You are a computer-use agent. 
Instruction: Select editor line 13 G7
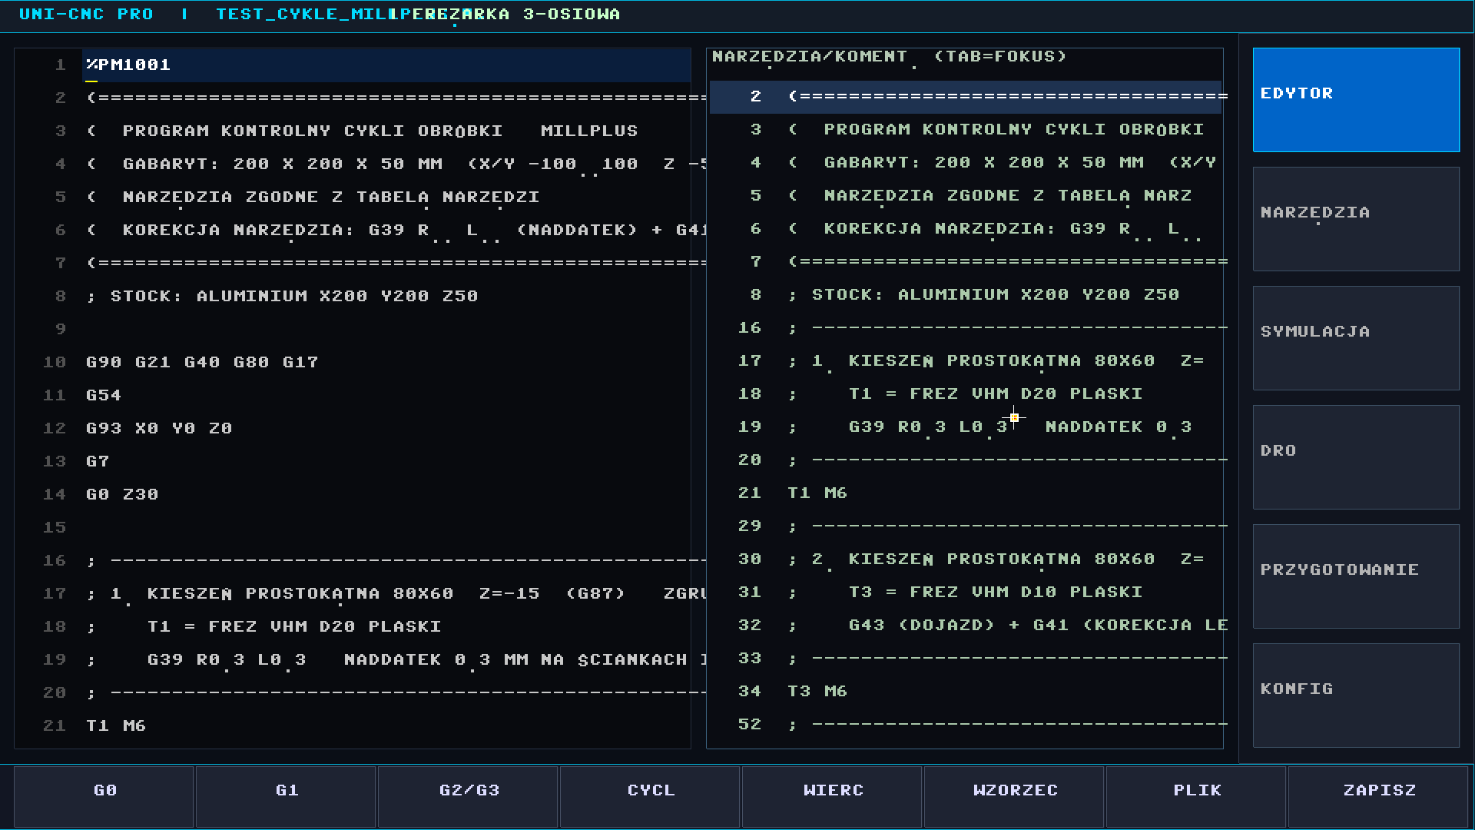(353, 461)
